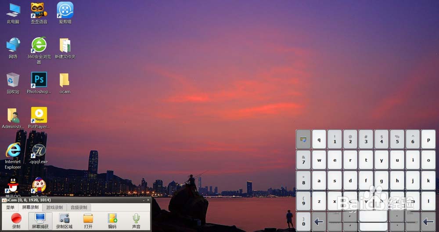Tap the x key on on-screen keyboard
The height and width of the screenshot is (232, 439).
(x=335, y=201)
